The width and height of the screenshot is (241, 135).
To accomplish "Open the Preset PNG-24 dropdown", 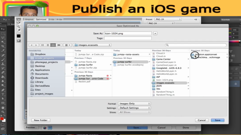I will pyautogui.click(x=168, y=19).
